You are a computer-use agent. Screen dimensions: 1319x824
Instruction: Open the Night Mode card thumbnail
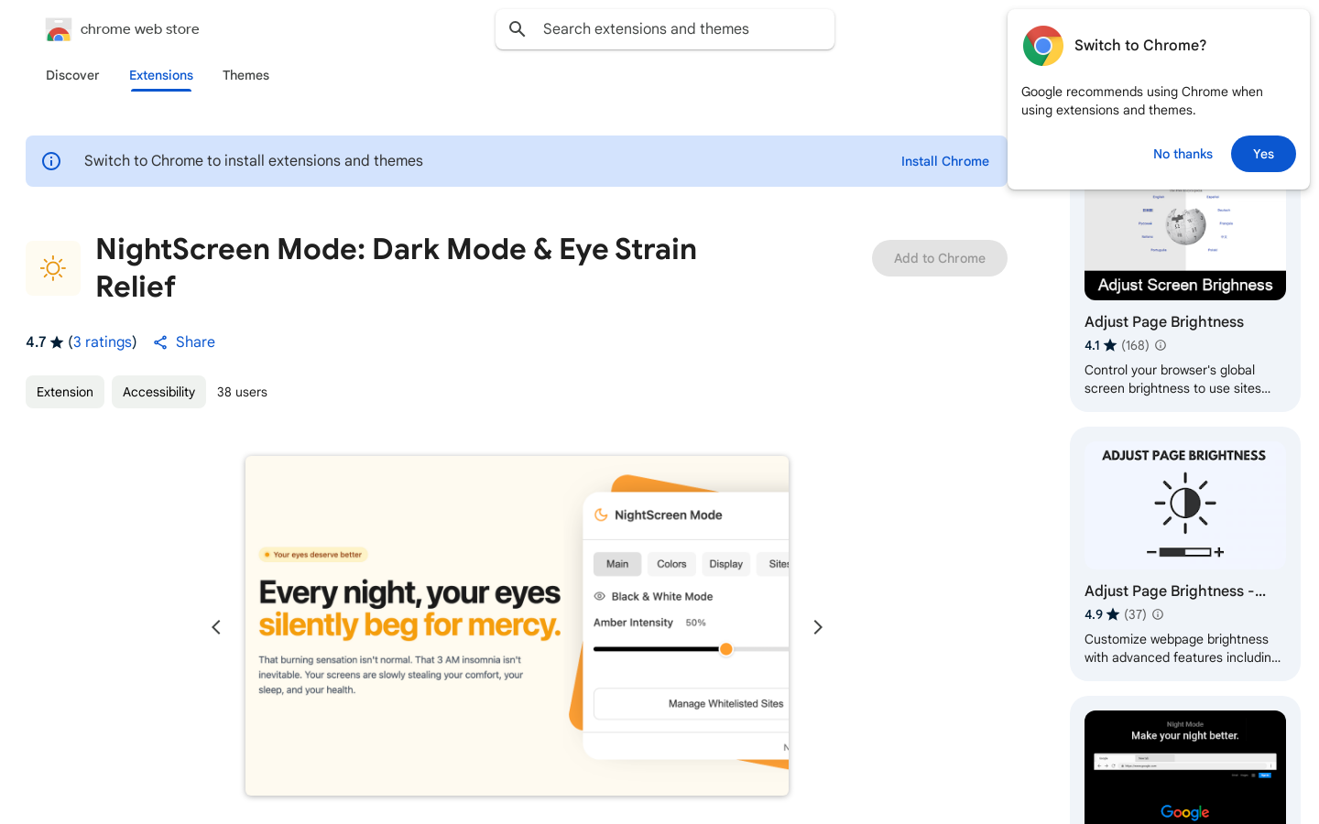(x=1185, y=767)
